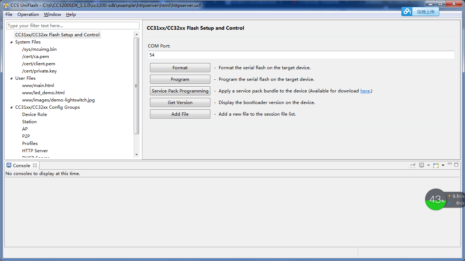Click the Add File button

(180, 114)
